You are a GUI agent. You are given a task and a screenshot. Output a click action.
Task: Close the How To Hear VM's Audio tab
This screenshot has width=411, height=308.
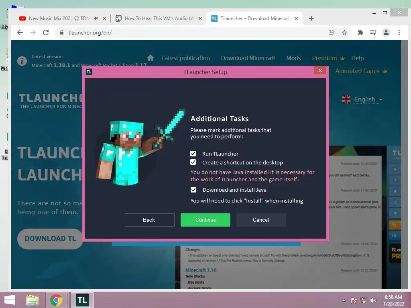[x=200, y=18]
